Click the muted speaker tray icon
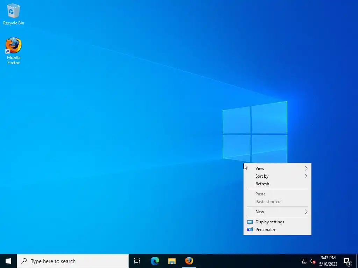The height and width of the screenshot is (268, 358). (313, 261)
